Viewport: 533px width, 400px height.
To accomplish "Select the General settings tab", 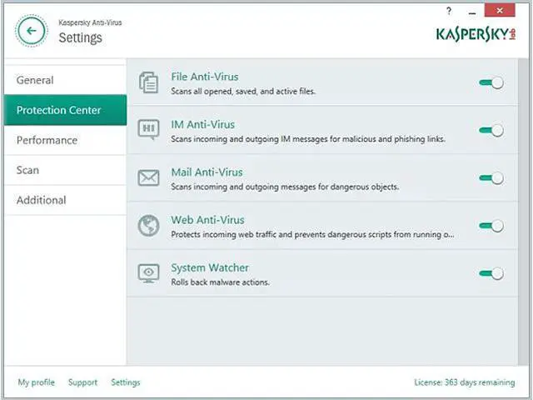I will pos(65,80).
